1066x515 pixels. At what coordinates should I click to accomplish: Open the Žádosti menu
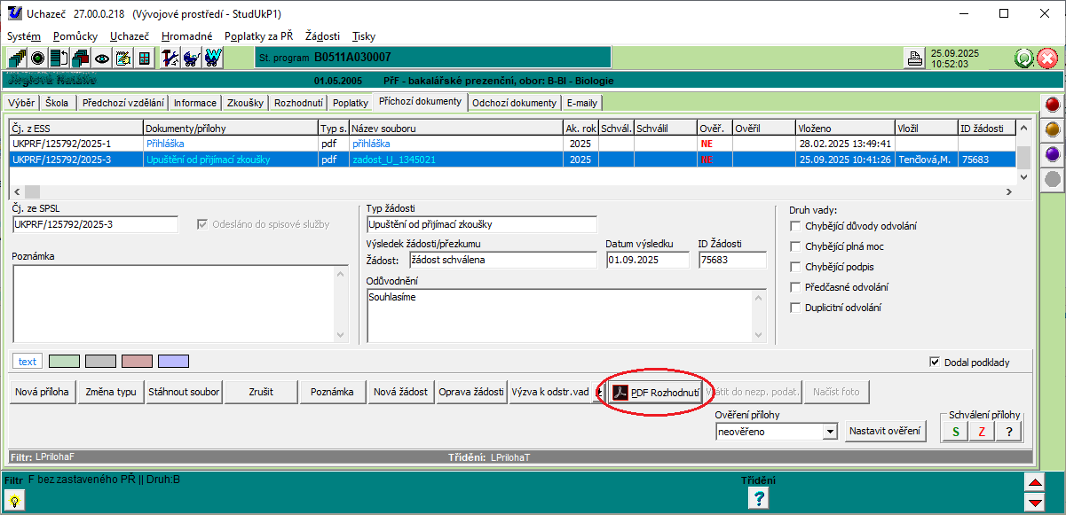click(322, 36)
